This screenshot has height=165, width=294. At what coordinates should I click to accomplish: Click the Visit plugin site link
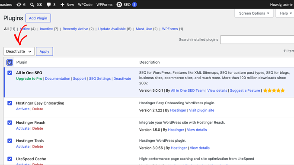[x=201, y=110]
